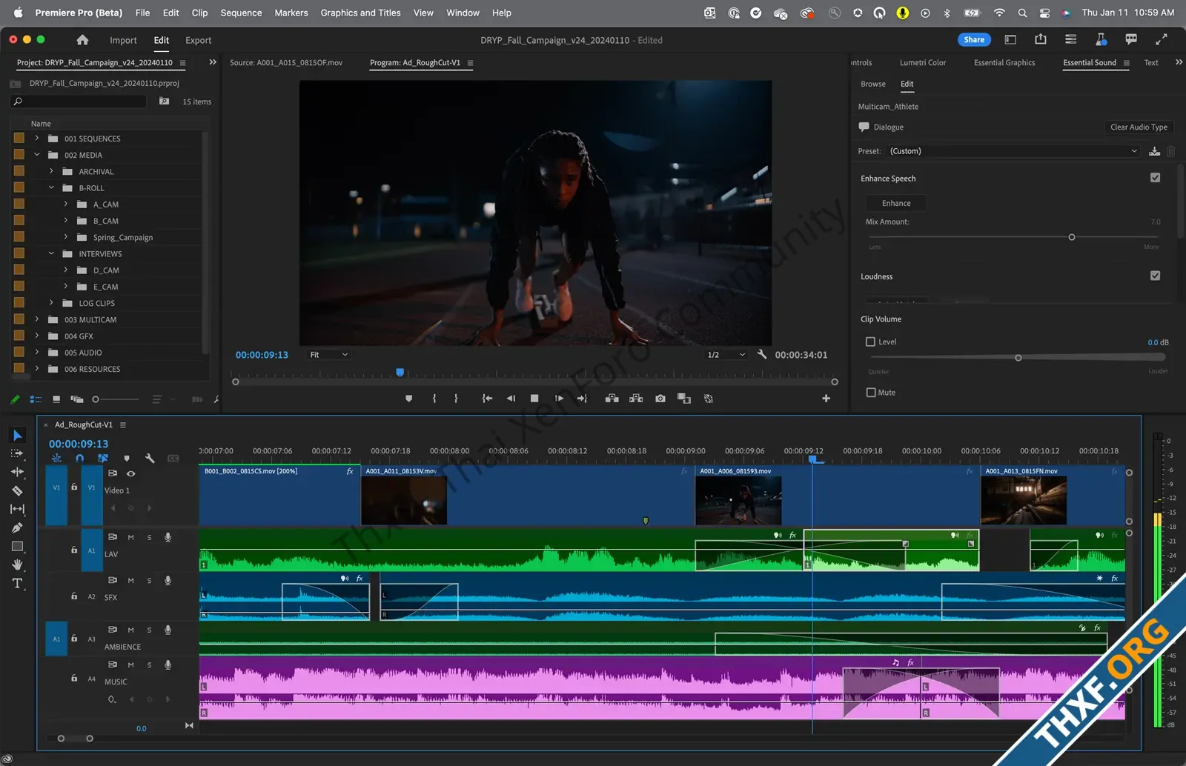The image size is (1186, 766).
Task: Open Graphics and Titles menu
Action: coord(360,13)
